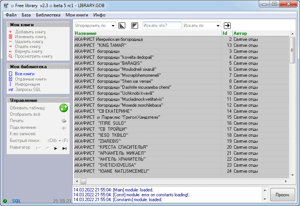Screen dimensions: 300x206
Task: Click the Искать что search field
Action: (x=162, y=25)
